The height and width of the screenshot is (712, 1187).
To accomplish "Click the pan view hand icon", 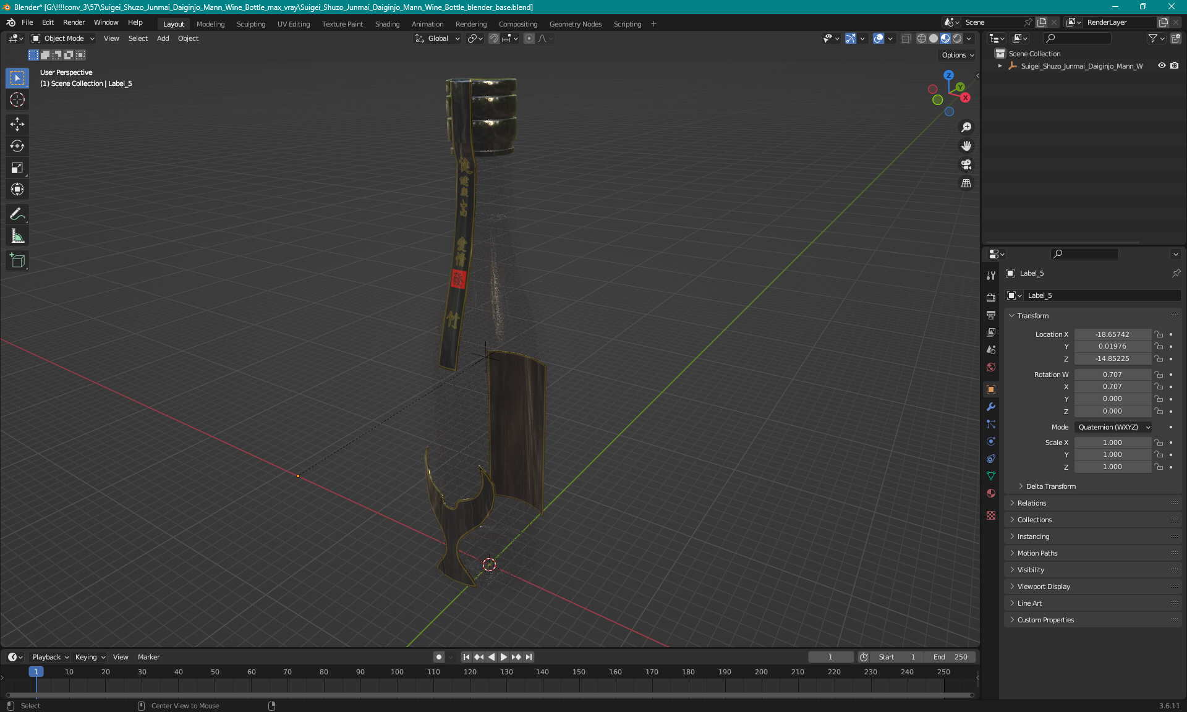I will (x=966, y=146).
